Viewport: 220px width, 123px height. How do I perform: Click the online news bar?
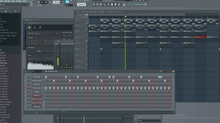point(136,4)
